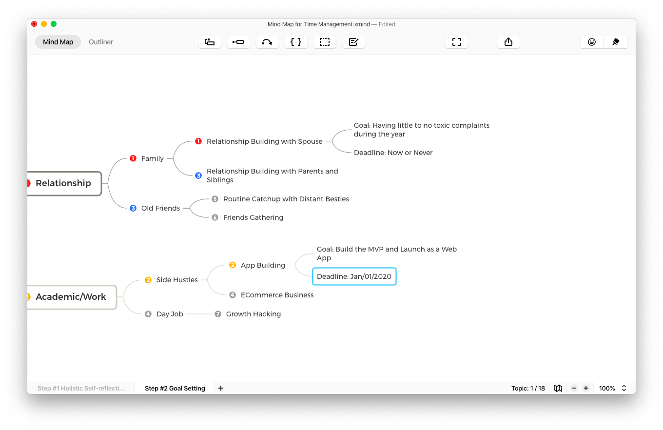Click priority 4 marker on ECommerce Business
The width and height of the screenshot is (663, 430).
(233, 295)
